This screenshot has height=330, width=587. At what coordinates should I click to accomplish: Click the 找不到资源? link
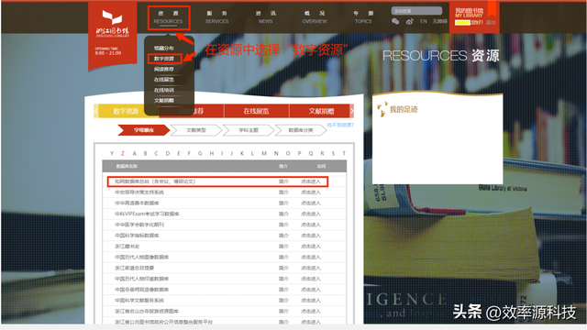[x=340, y=125]
